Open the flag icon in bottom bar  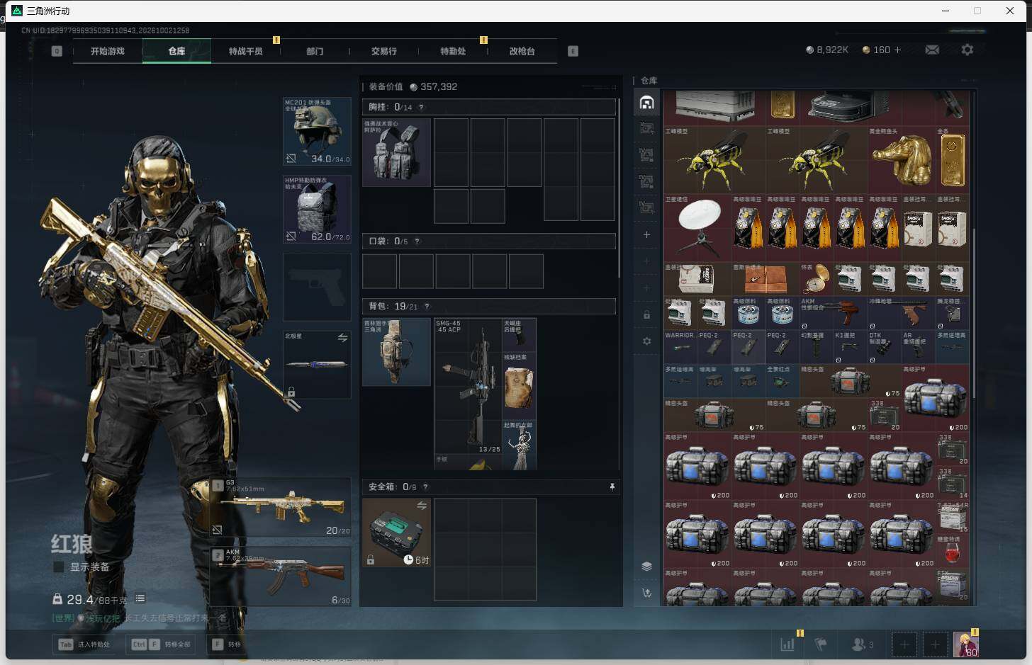coord(821,644)
